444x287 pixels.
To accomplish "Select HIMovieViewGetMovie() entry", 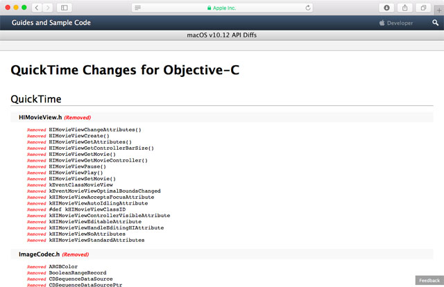I will [82, 155].
